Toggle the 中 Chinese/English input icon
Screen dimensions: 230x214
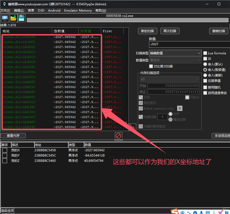click(182, 212)
